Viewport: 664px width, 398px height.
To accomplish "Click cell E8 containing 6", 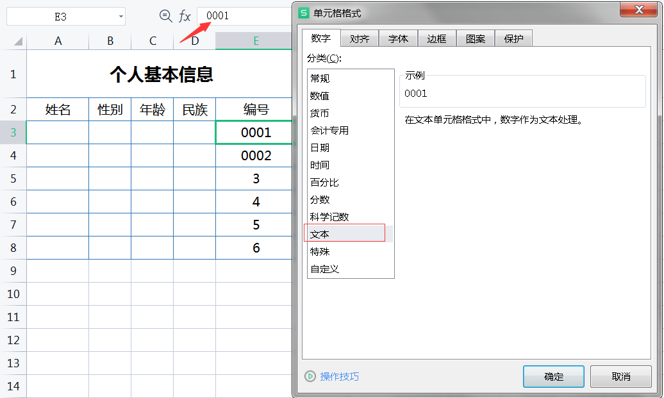I will pos(254,247).
